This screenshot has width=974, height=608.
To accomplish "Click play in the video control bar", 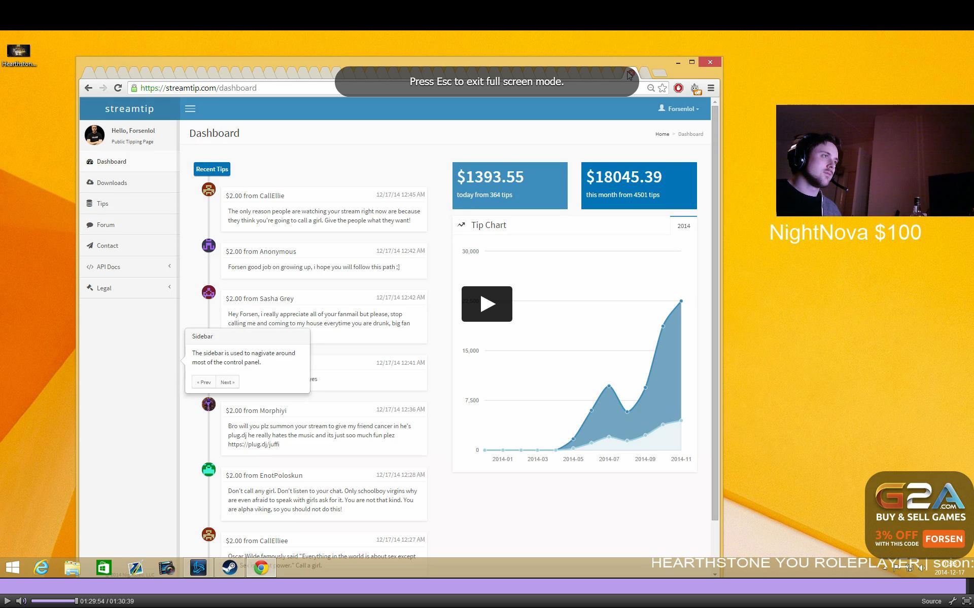I will coord(7,601).
